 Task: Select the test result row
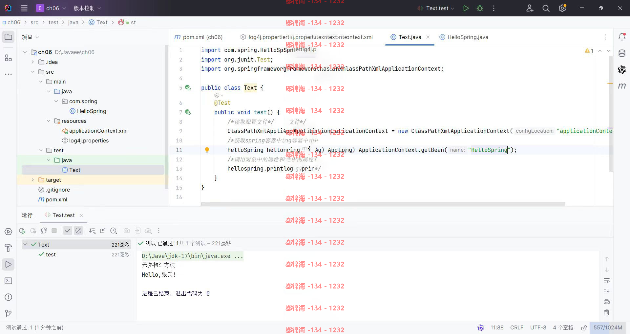tap(76, 254)
